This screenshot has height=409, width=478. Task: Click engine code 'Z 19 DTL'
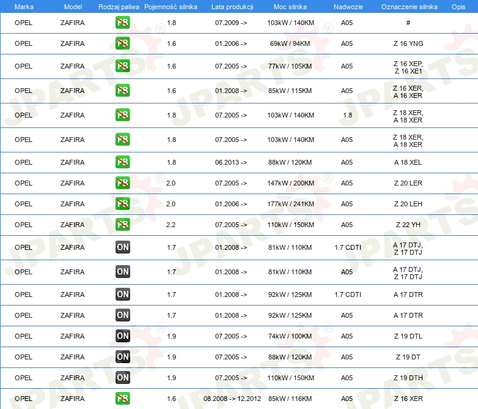[408, 336]
